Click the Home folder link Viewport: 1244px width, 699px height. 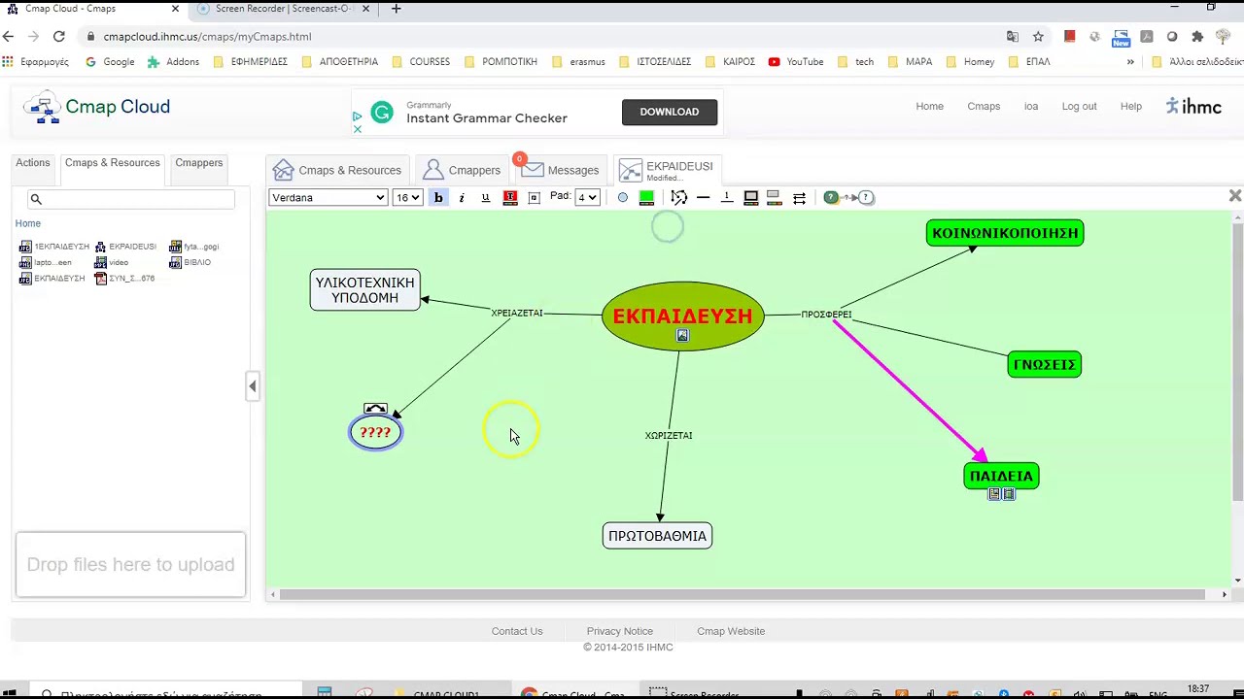point(28,223)
